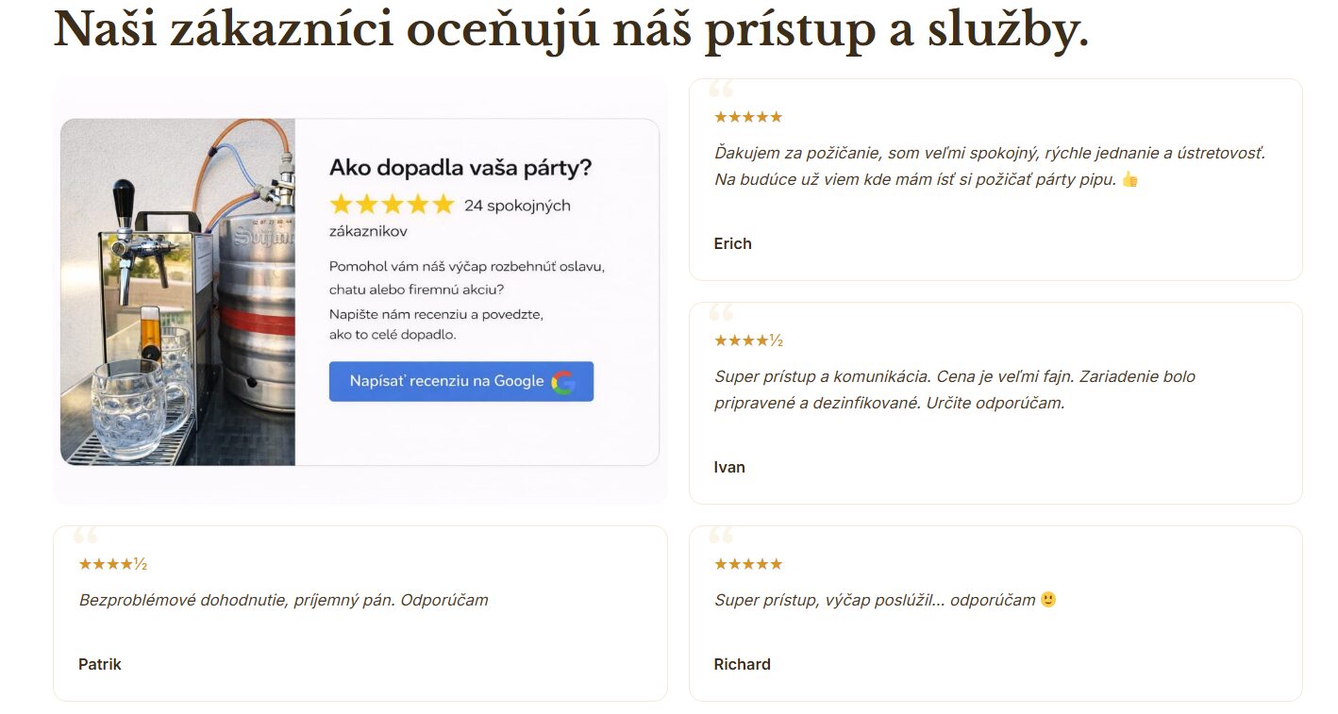The height and width of the screenshot is (714, 1338).
Task: Select the name "Erich" below his review
Action: coord(732,243)
